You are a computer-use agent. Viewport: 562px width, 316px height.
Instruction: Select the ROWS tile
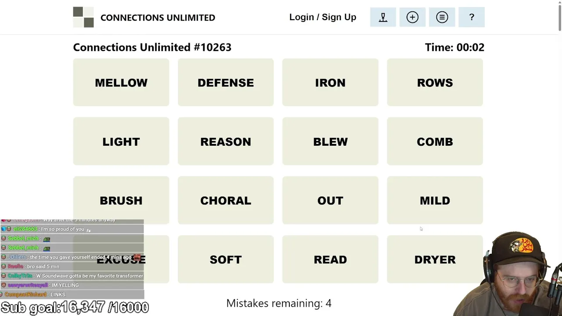coord(435,83)
